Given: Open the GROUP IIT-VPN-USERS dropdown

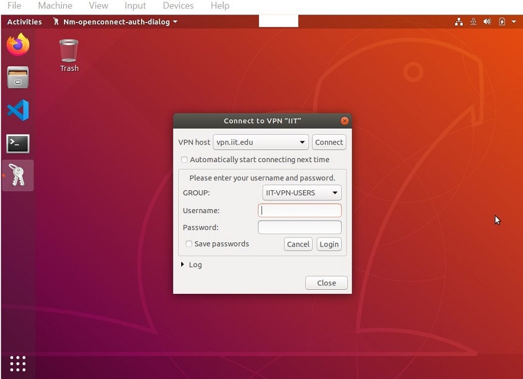Looking at the screenshot, I should pyautogui.click(x=302, y=193).
